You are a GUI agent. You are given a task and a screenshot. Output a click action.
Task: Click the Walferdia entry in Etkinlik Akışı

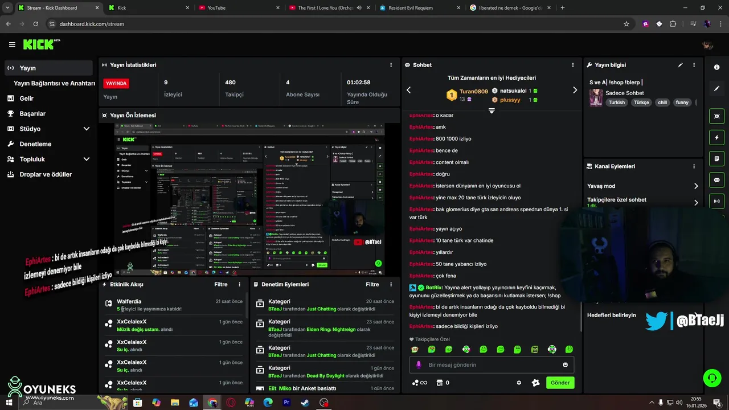point(174,305)
